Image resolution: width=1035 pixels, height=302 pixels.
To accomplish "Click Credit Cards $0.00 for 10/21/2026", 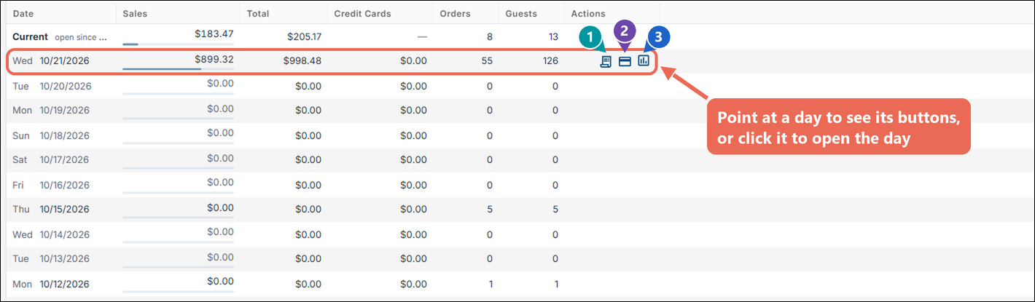I will tap(413, 61).
